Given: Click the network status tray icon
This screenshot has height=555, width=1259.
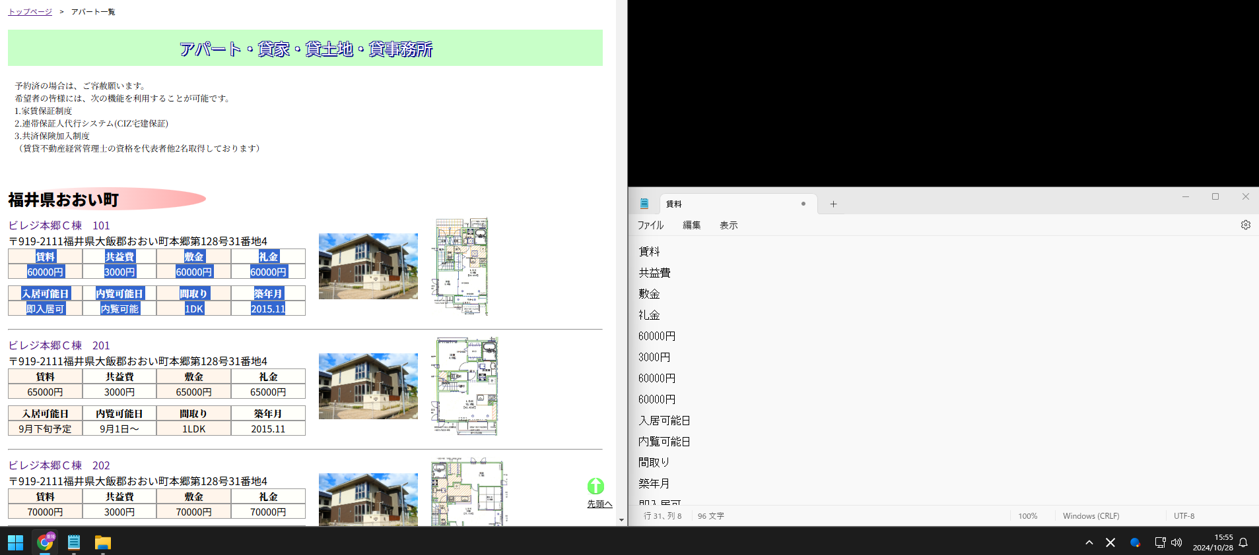Looking at the screenshot, I should point(1160,542).
